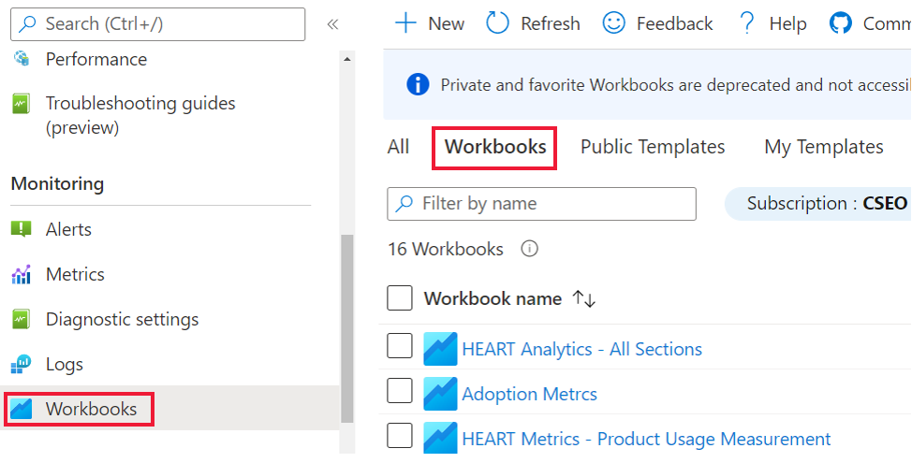Switch to the Public Templates tab

click(x=653, y=147)
